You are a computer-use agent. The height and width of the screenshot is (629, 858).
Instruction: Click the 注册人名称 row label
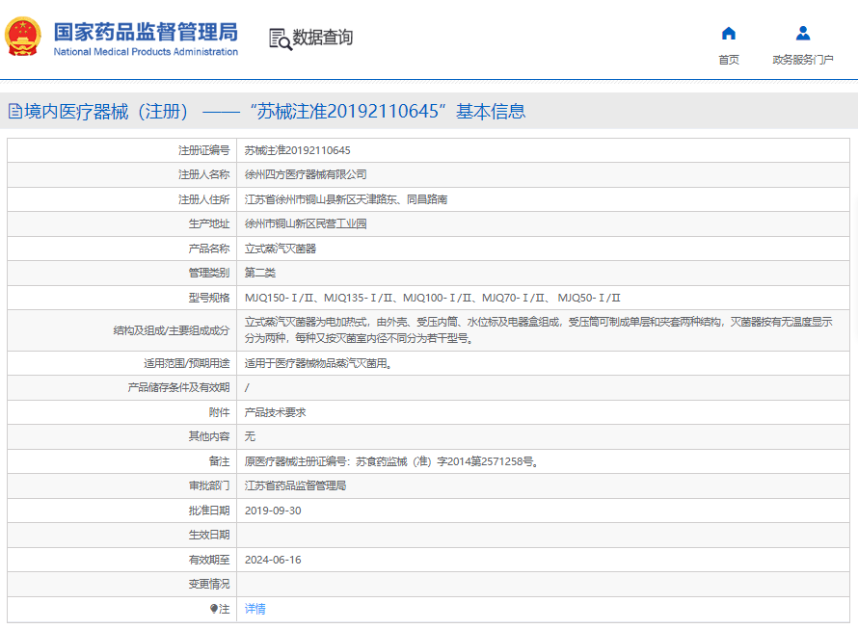click(x=204, y=174)
